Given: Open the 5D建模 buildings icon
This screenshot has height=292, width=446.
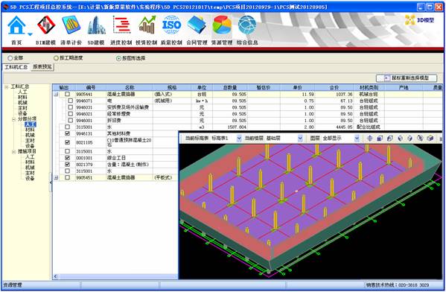Looking at the screenshot, I should tap(96, 25).
